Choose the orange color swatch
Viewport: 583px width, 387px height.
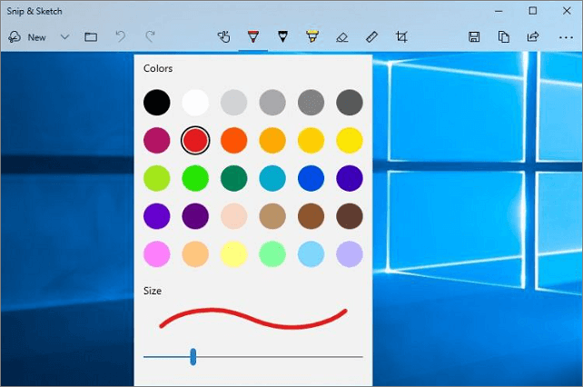click(233, 140)
